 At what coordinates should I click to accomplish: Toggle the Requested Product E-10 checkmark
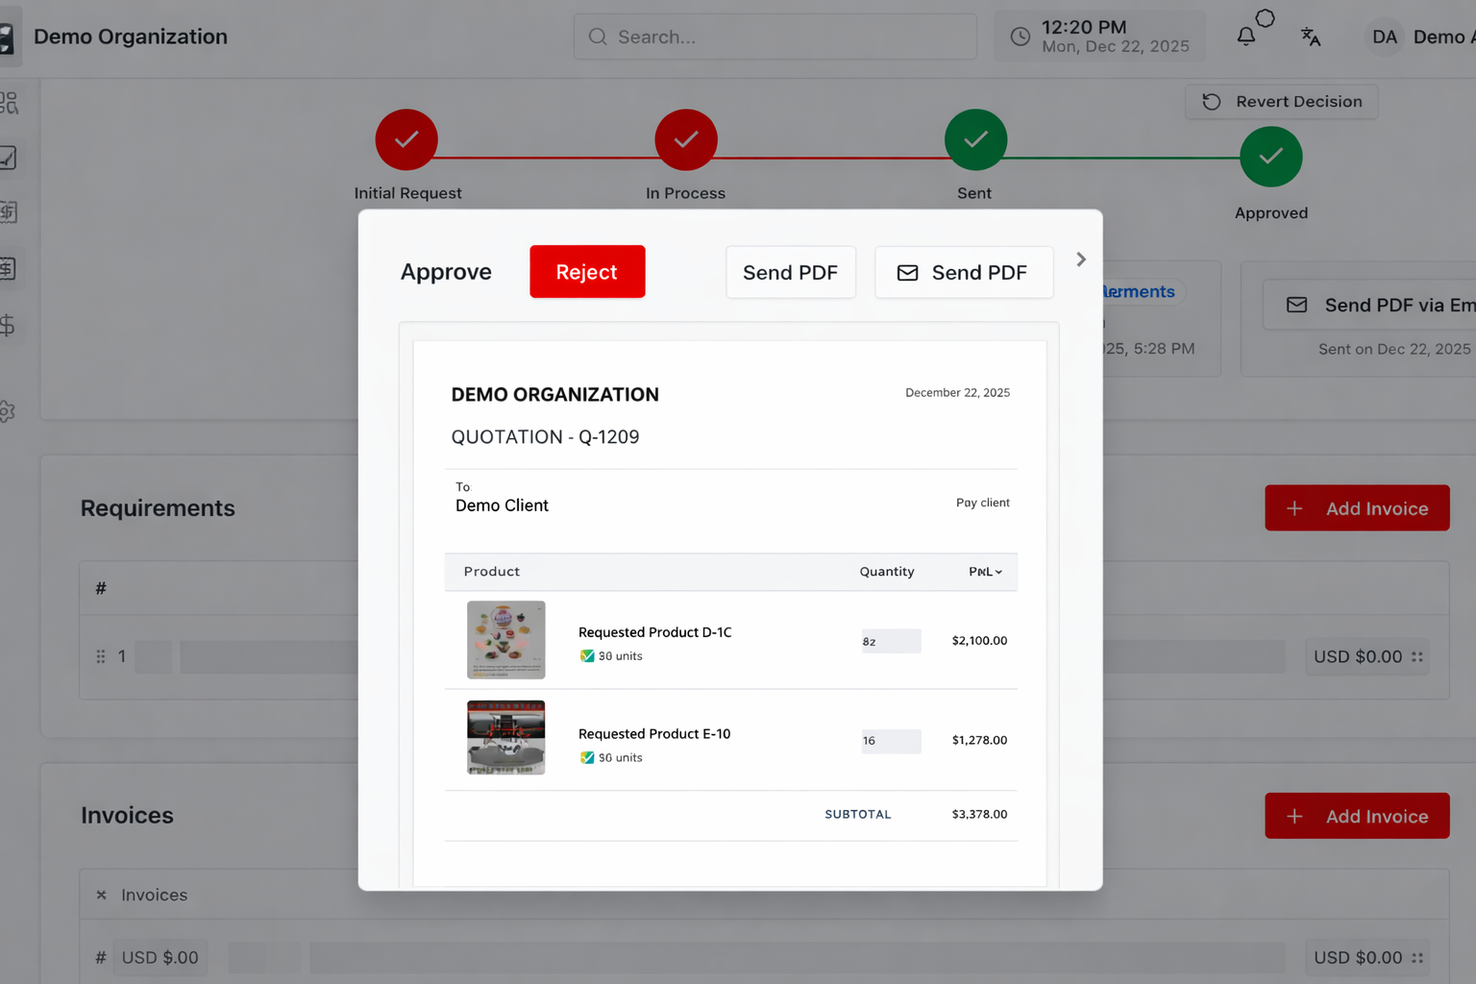587,758
